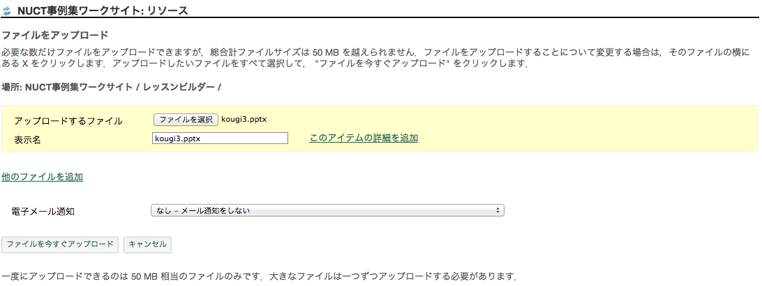Click the selected kougi3.pptx filename text
The image size is (762, 286).
point(244,119)
